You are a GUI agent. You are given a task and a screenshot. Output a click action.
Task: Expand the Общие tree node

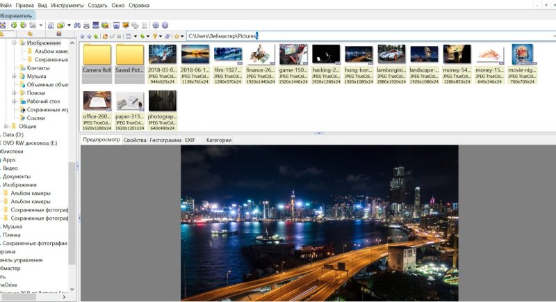(x=6, y=126)
